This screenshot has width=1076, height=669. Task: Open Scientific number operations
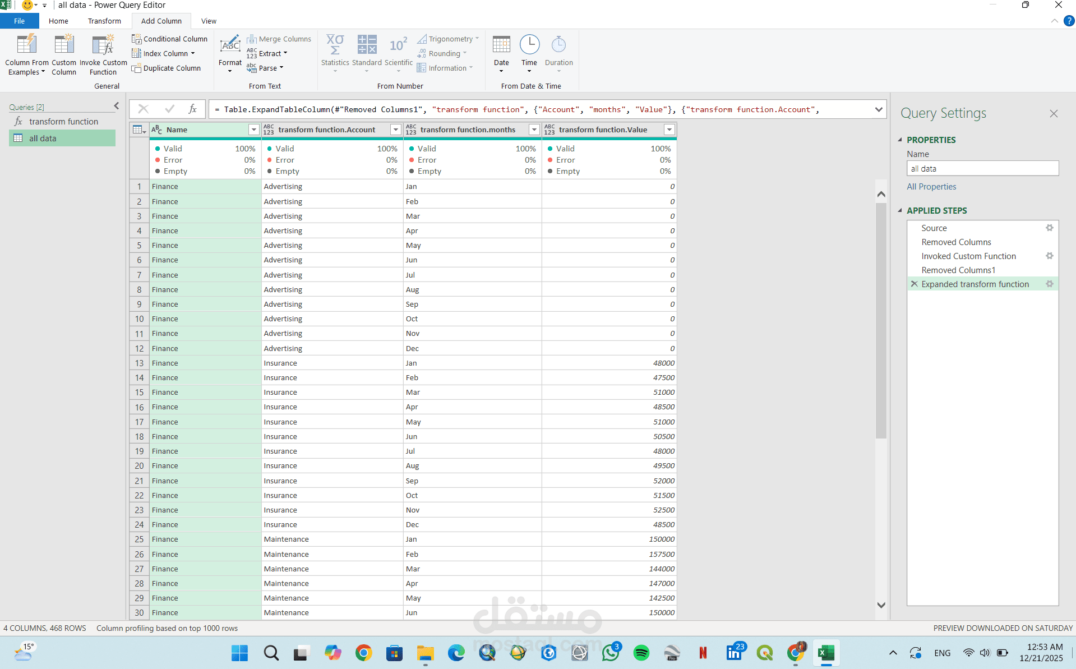[x=399, y=54]
